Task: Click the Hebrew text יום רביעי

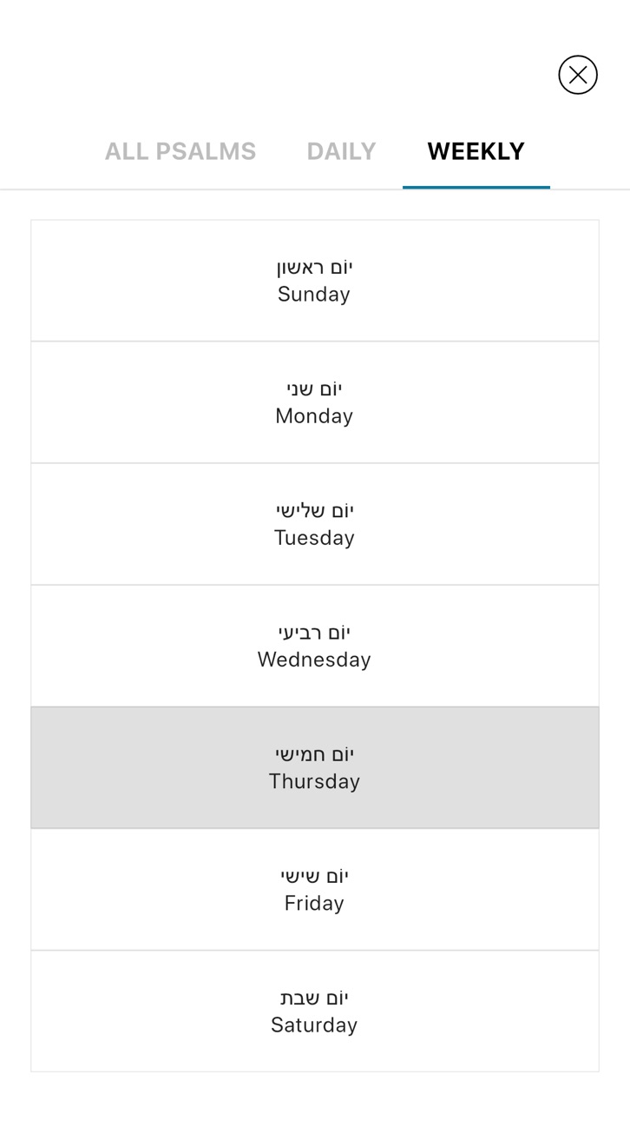Action: point(314,633)
